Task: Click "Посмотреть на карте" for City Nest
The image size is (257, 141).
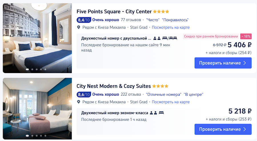Action: point(171,102)
